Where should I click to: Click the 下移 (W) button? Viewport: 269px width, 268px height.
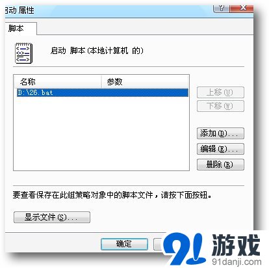(220, 106)
